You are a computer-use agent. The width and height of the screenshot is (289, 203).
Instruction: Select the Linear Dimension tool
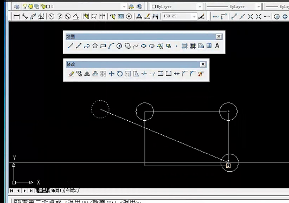pos(17,17)
